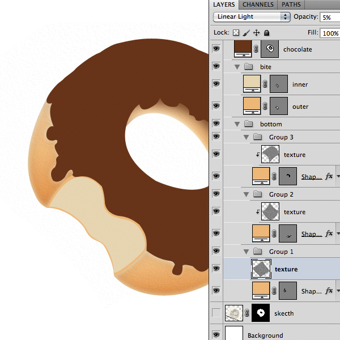Select the skecth layer image thumbnail

click(233, 313)
